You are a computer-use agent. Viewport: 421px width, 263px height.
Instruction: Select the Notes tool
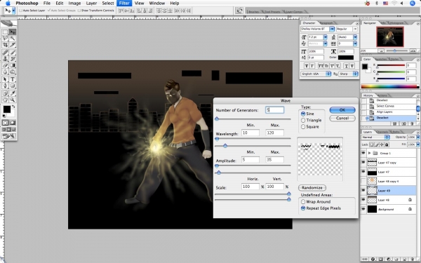[5, 93]
